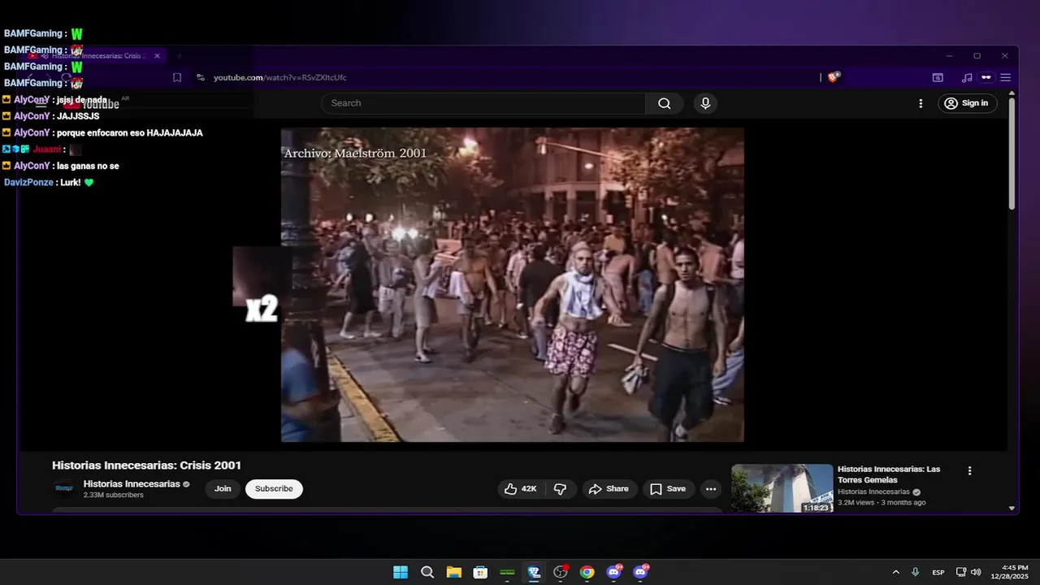Screen dimensions: 1040x585
Task: Open the Share dialog for the video
Action: tap(609, 489)
